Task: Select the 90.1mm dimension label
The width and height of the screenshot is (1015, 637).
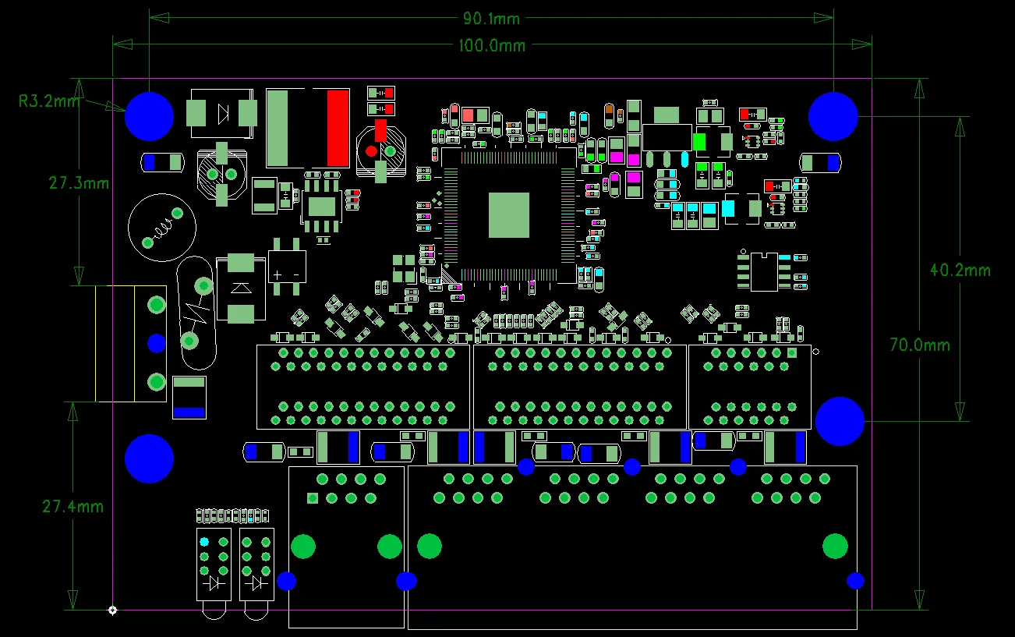Action: click(x=491, y=18)
